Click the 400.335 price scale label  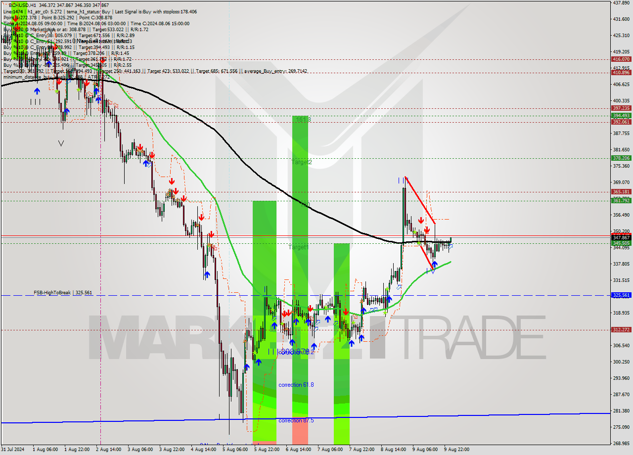tap(621, 100)
